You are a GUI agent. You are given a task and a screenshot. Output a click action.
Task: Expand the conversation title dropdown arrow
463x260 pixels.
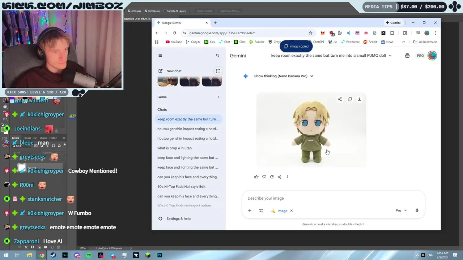[x=390, y=56]
